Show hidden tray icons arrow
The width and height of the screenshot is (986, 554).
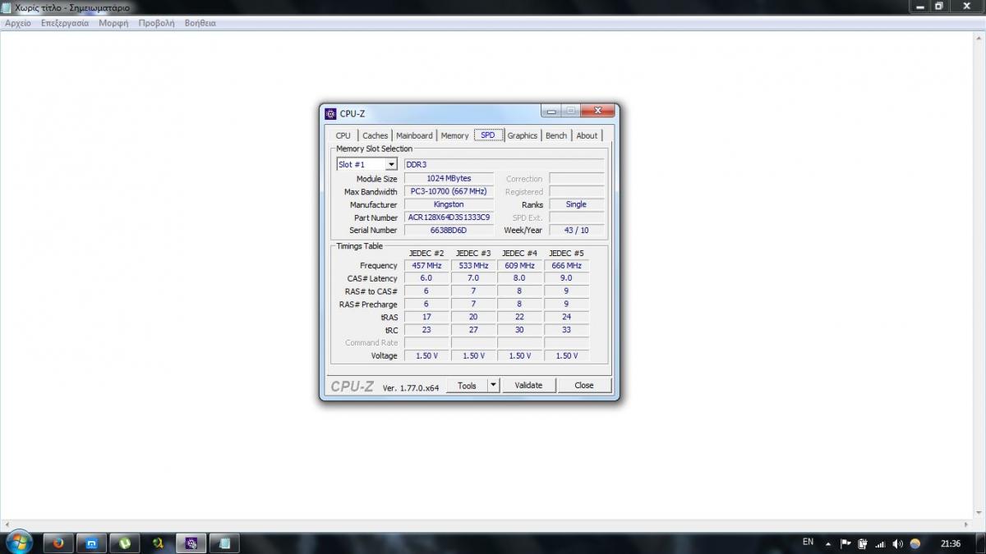[x=827, y=543]
